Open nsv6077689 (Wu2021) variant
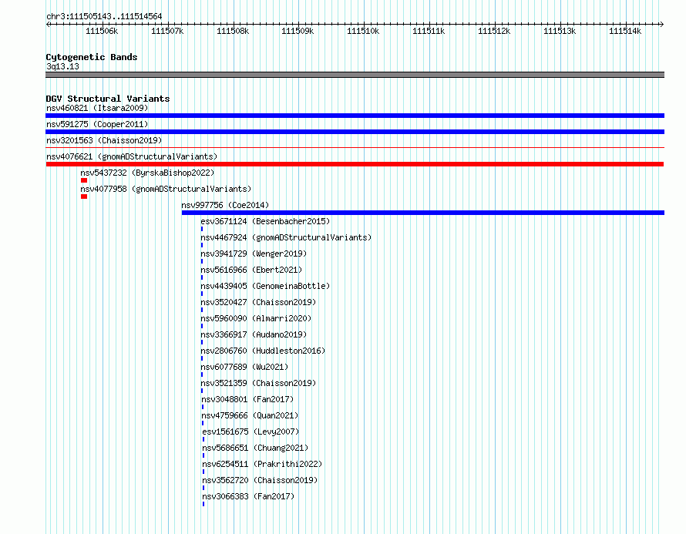 point(244,367)
